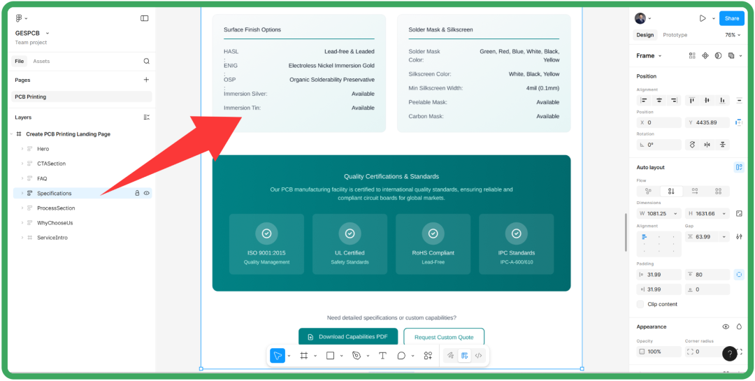Click the Request Custom Quote button
Image resolution: width=755 pixels, height=381 pixels.
(444, 337)
